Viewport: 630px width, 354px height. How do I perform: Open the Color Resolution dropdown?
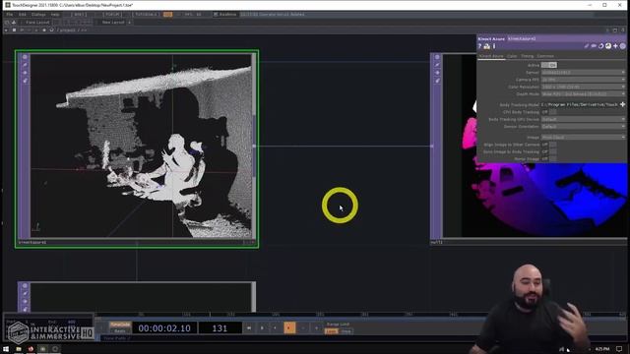(x=583, y=87)
